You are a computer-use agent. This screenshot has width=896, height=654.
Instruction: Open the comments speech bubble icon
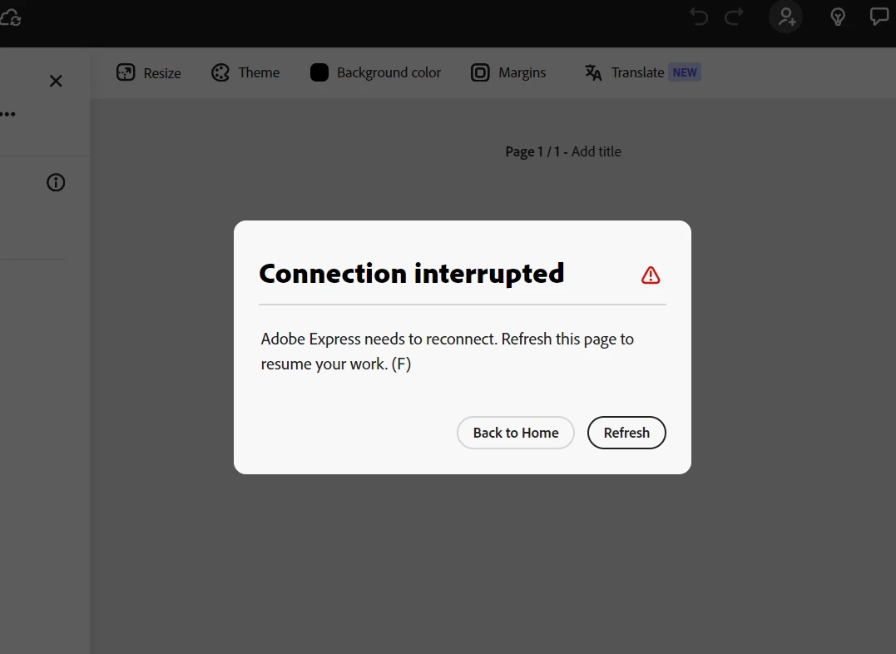click(879, 17)
